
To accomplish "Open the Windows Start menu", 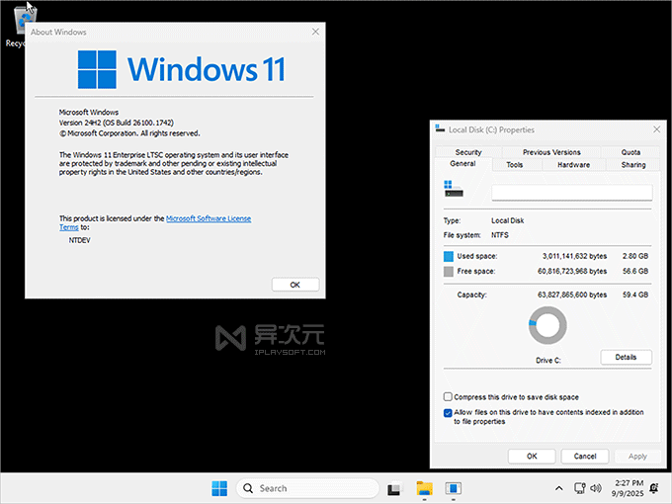I will (x=218, y=488).
